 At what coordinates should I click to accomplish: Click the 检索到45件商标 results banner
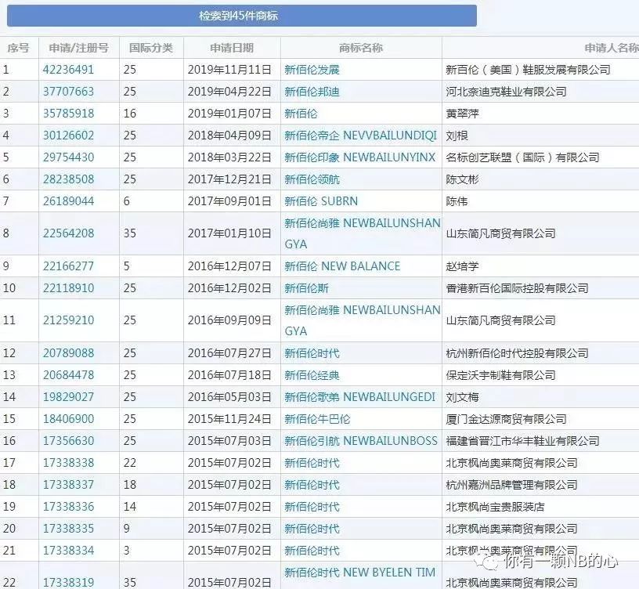[x=242, y=16]
